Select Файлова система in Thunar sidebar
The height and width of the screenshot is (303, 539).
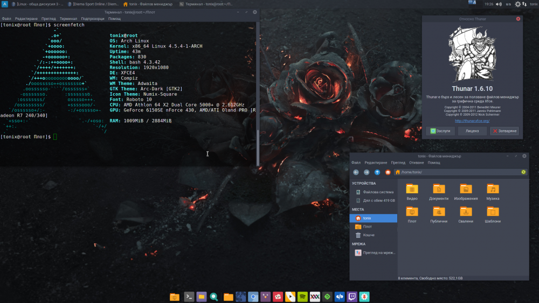(374, 192)
